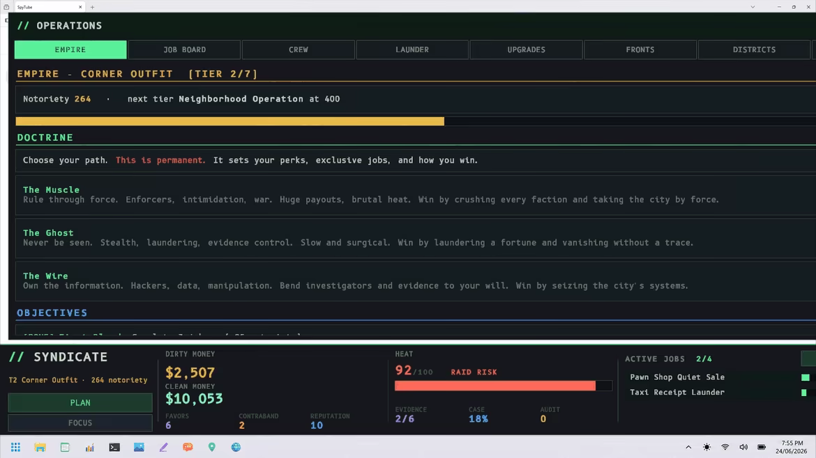The height and width of the screenshot is (458, 816).
Task: Open Wi-Fi network settings in tray
Action: pos(725,447)
